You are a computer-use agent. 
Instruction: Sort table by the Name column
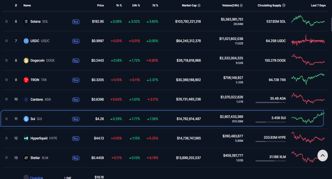(x=27, y=5)
